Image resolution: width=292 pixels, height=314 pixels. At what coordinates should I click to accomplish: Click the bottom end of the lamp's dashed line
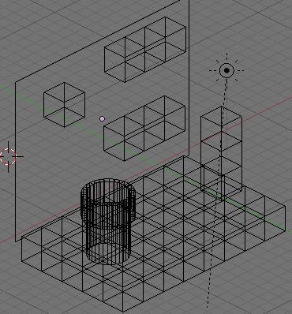click(x=208, y=305)
